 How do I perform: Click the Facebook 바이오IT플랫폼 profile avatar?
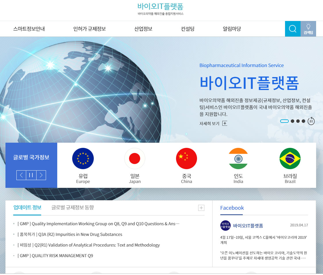click(x=225, y=226)
